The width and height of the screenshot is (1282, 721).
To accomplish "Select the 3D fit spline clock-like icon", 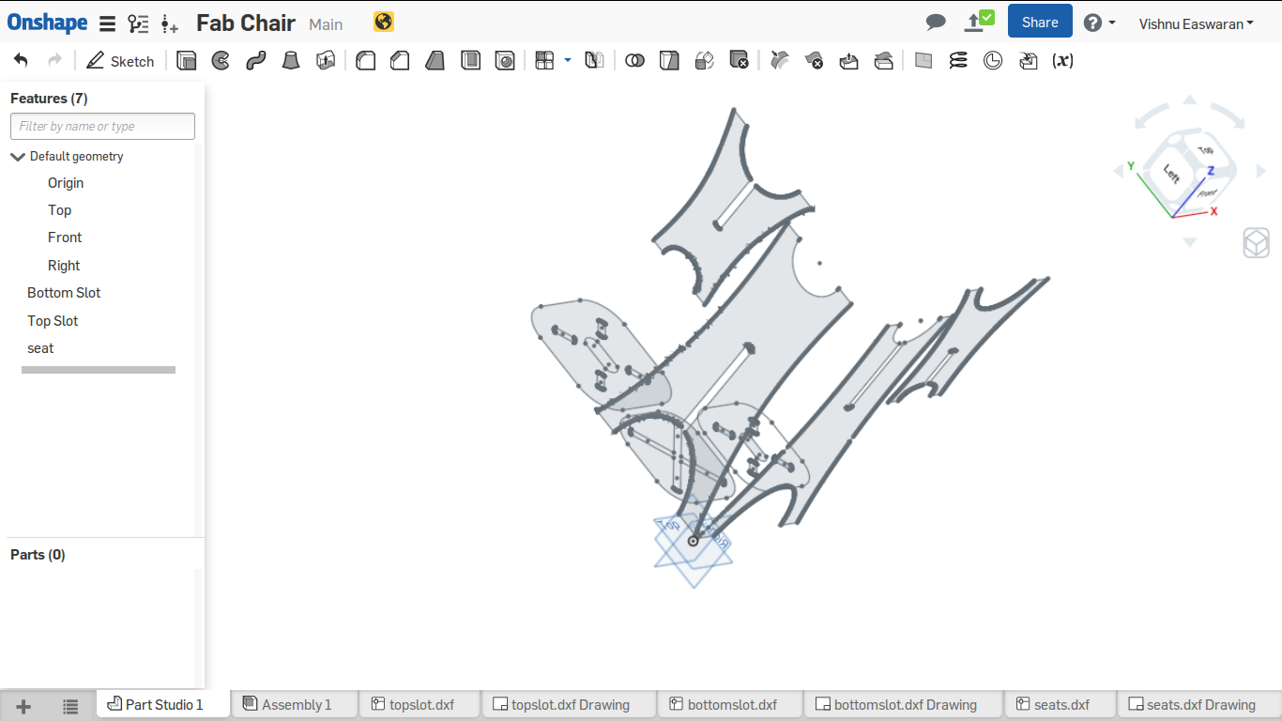I will [993, 61].
